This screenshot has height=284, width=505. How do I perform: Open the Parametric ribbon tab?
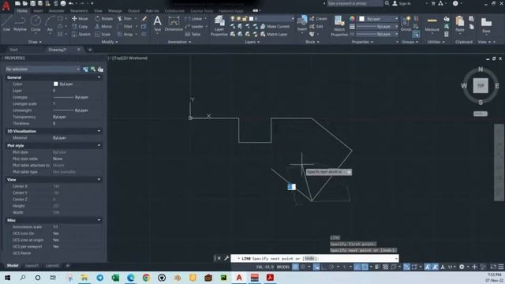pos(79,10)
